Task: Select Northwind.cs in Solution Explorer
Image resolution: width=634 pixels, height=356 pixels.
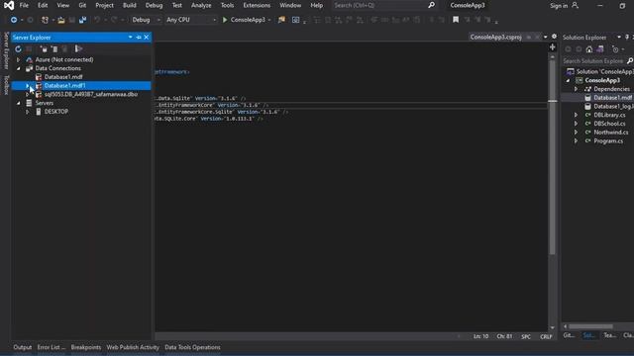Action: (x=611, y=132)
